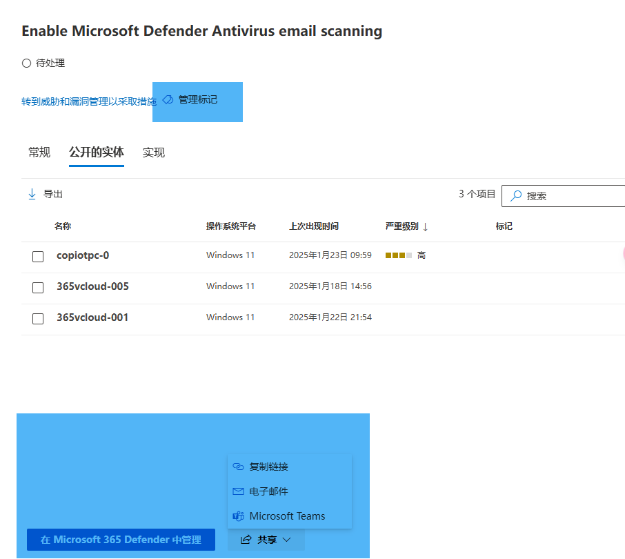Click the 3 个项目 count text

[x=477, y=194]
